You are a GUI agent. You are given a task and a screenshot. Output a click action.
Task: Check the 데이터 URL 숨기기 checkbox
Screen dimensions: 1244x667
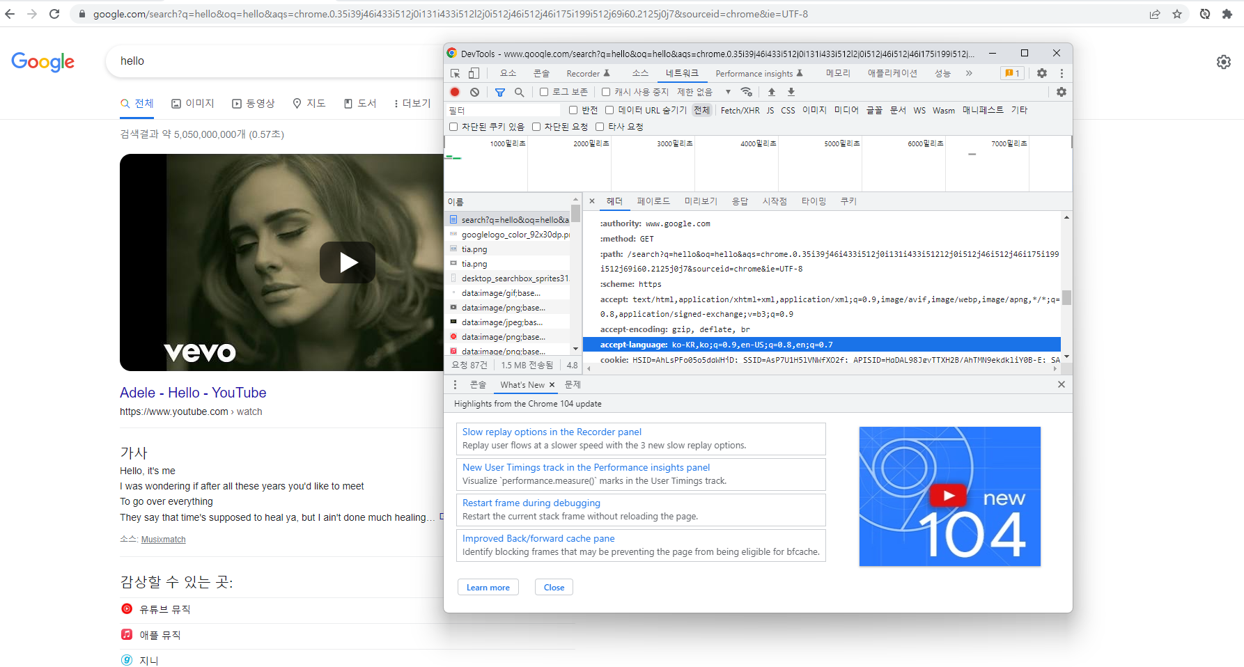pos(609,110)
